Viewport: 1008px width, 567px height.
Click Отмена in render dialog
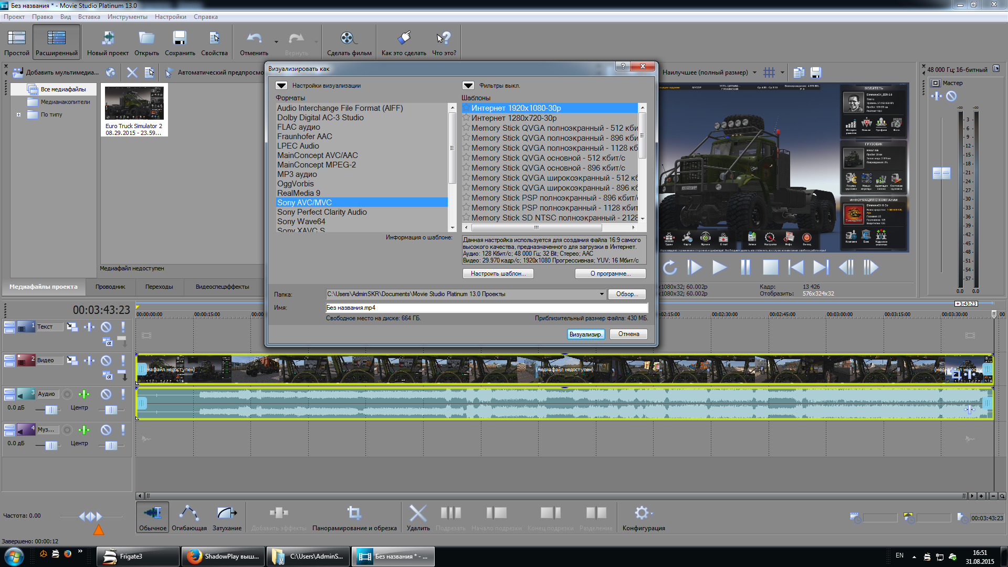[x=628, y=334]
